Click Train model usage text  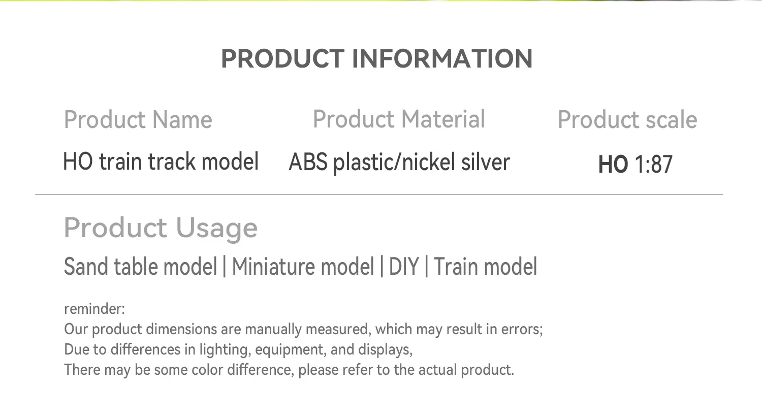[x=485, y=267]
